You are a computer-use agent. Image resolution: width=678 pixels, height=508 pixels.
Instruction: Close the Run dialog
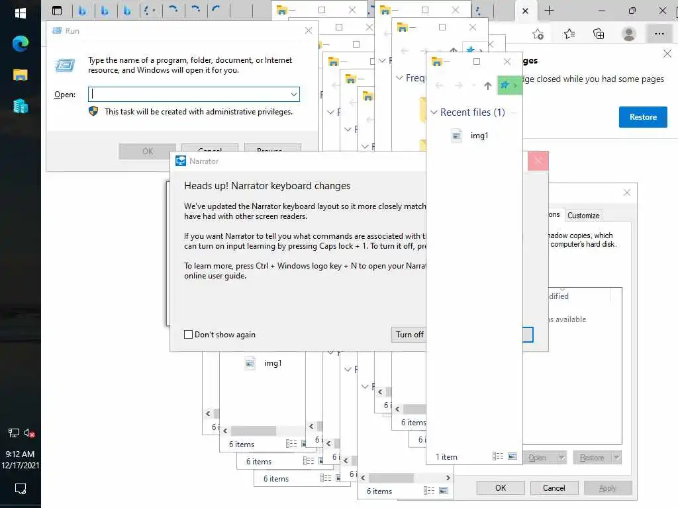click(x=309, y=30)
